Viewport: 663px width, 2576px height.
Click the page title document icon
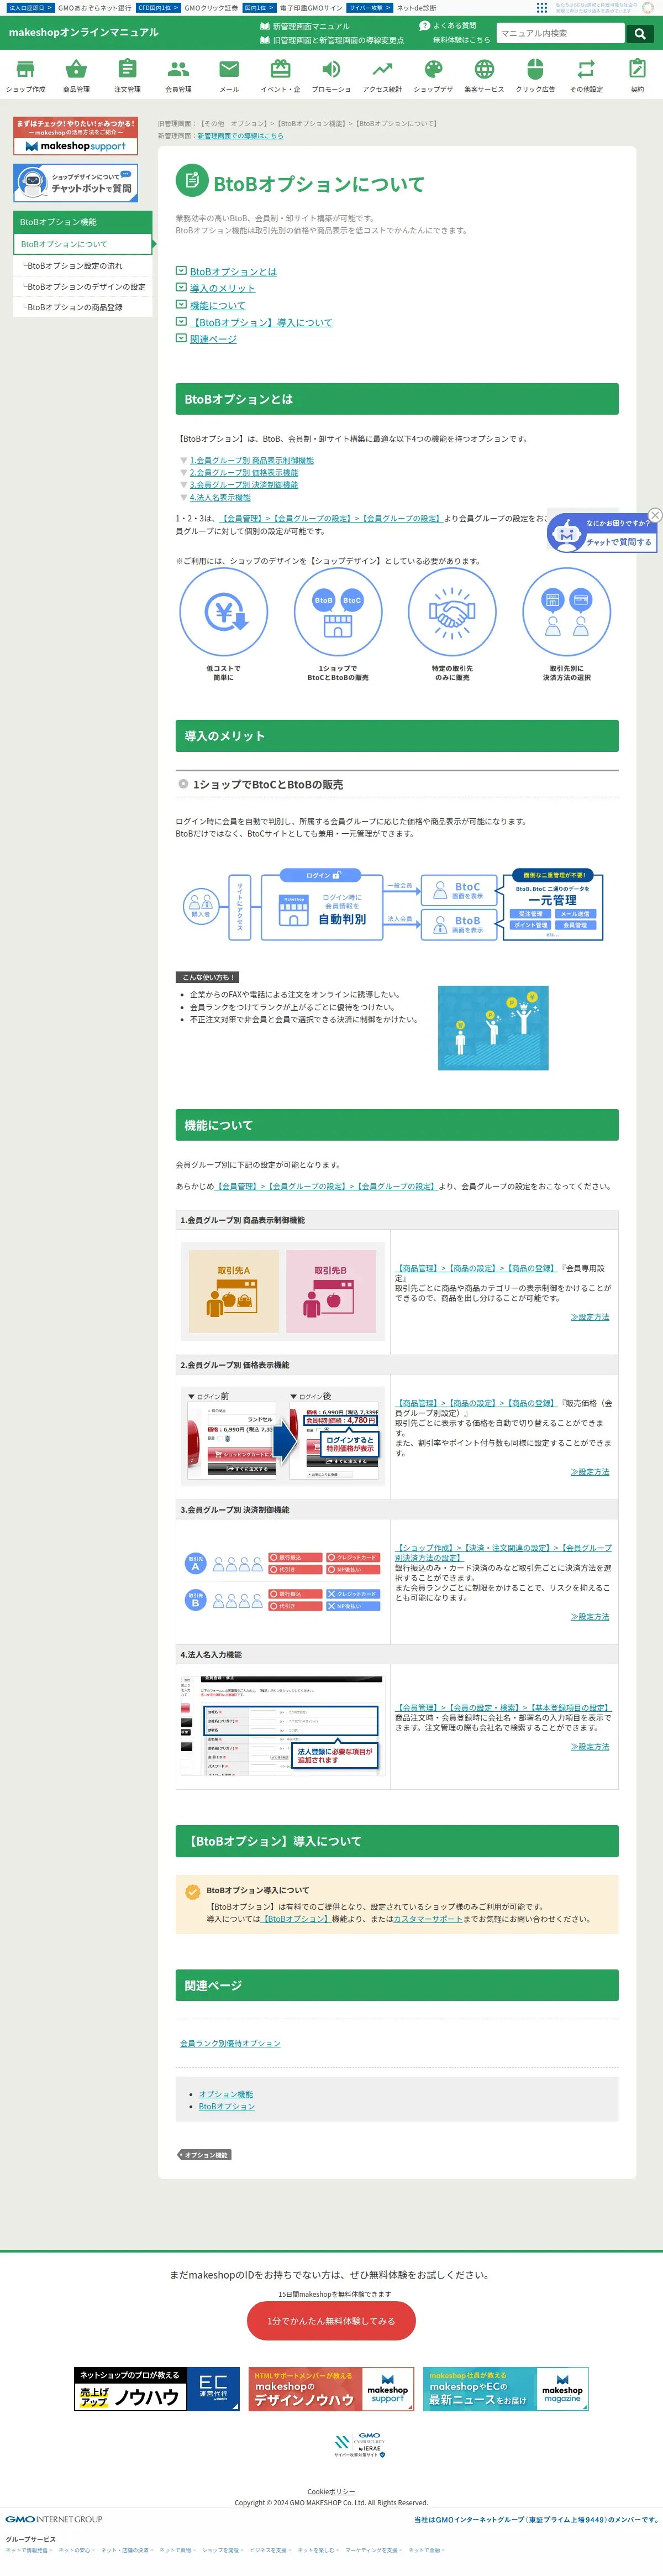click(192, 181)
